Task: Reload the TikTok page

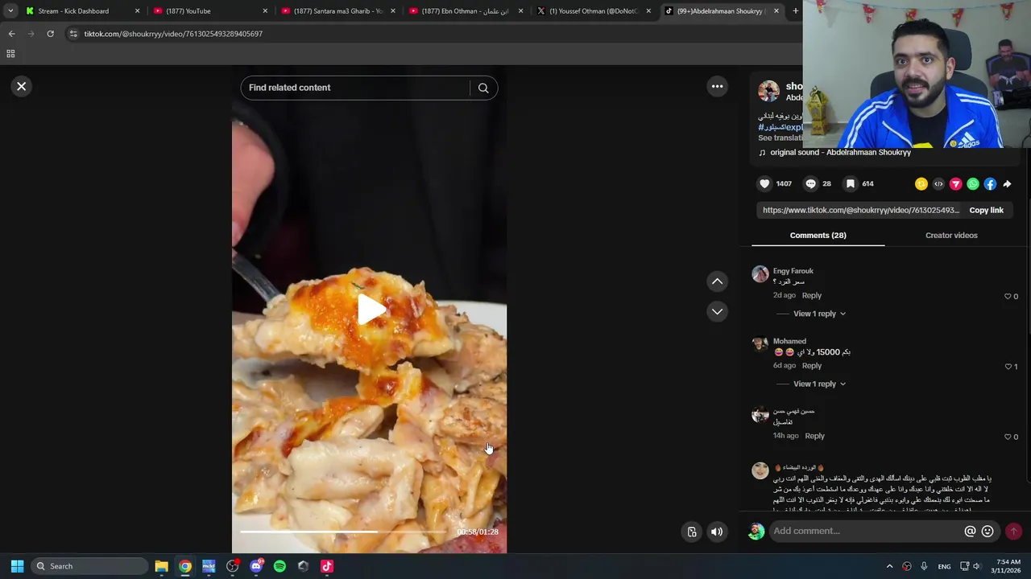Action: point(50,34)
